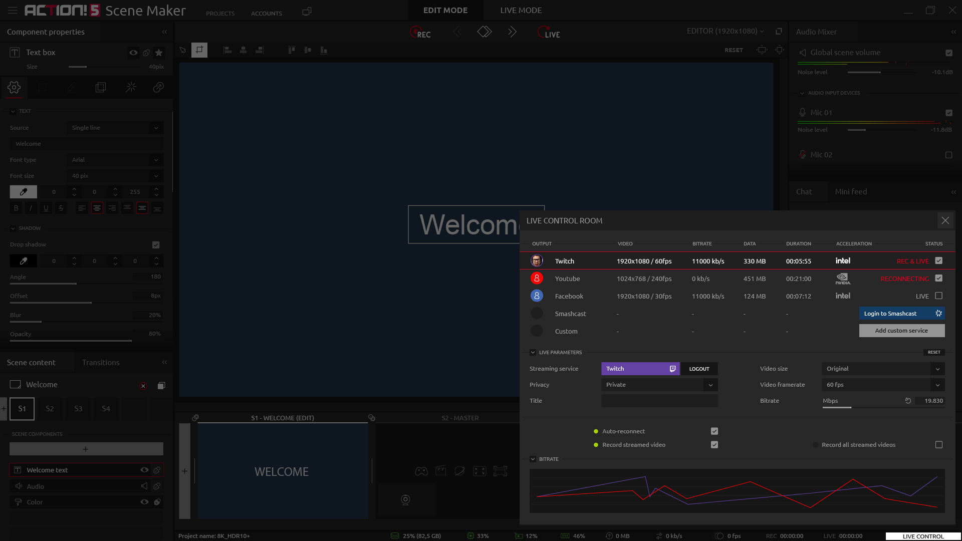Click the webcam source icon in master
The image size is (962, 541).
[x=405, y=499]
